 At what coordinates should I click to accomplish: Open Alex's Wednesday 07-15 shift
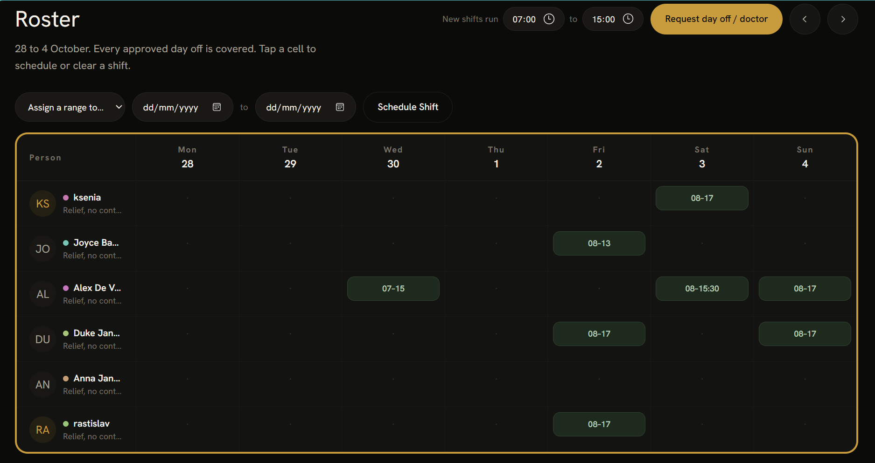point(393,289)
